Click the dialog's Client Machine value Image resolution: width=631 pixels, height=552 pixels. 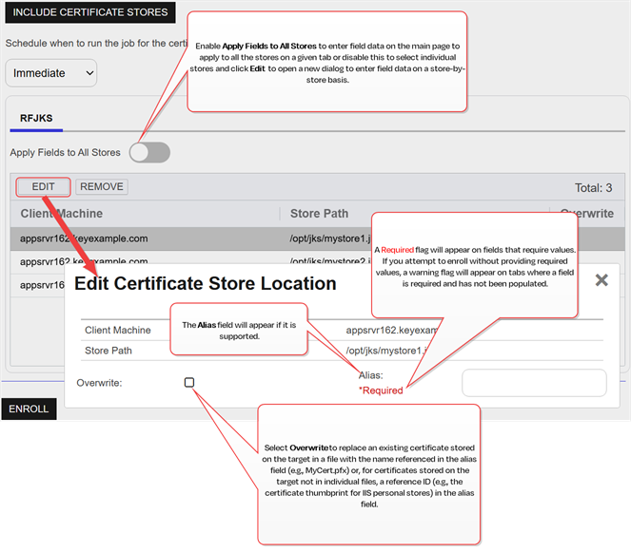[383, 331]
